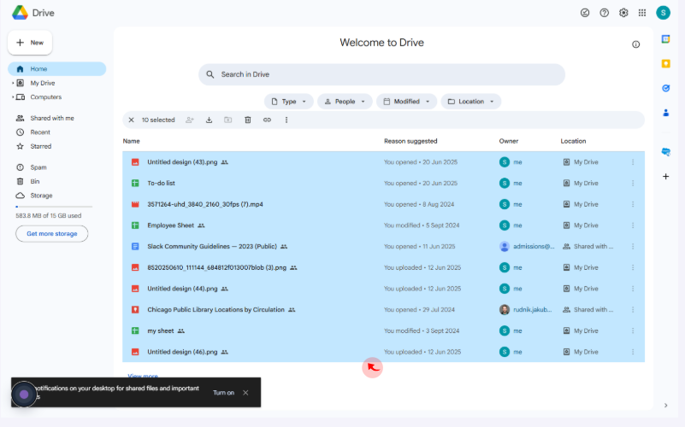Click the view details info icon
This screenshot has height=427, width=685.
coord(635,44)
